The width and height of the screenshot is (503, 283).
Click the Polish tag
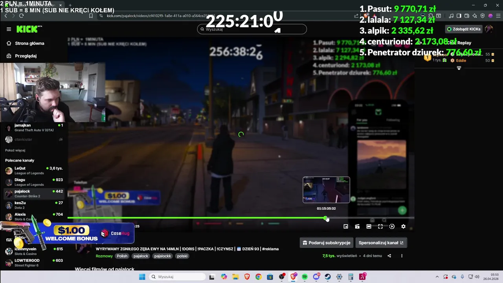coord(122,256)
